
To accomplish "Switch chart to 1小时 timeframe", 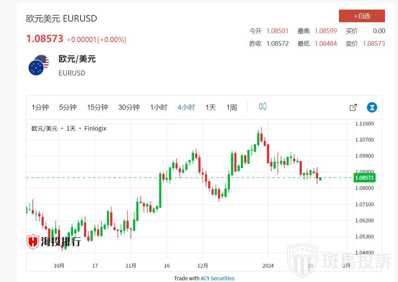I will pyautogui.click(x=159, y=107).
